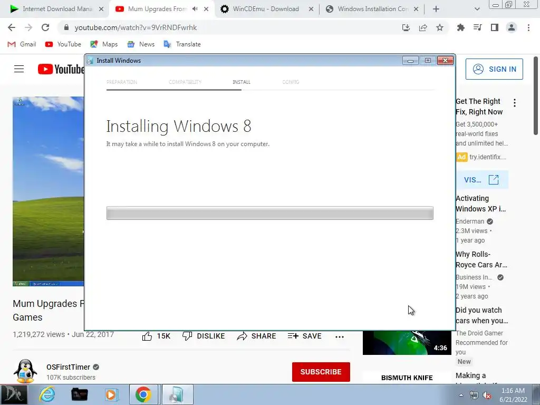Click the Install Windows progress bar
The height and width of the screenshot is (405, 540).
(269, 213)
